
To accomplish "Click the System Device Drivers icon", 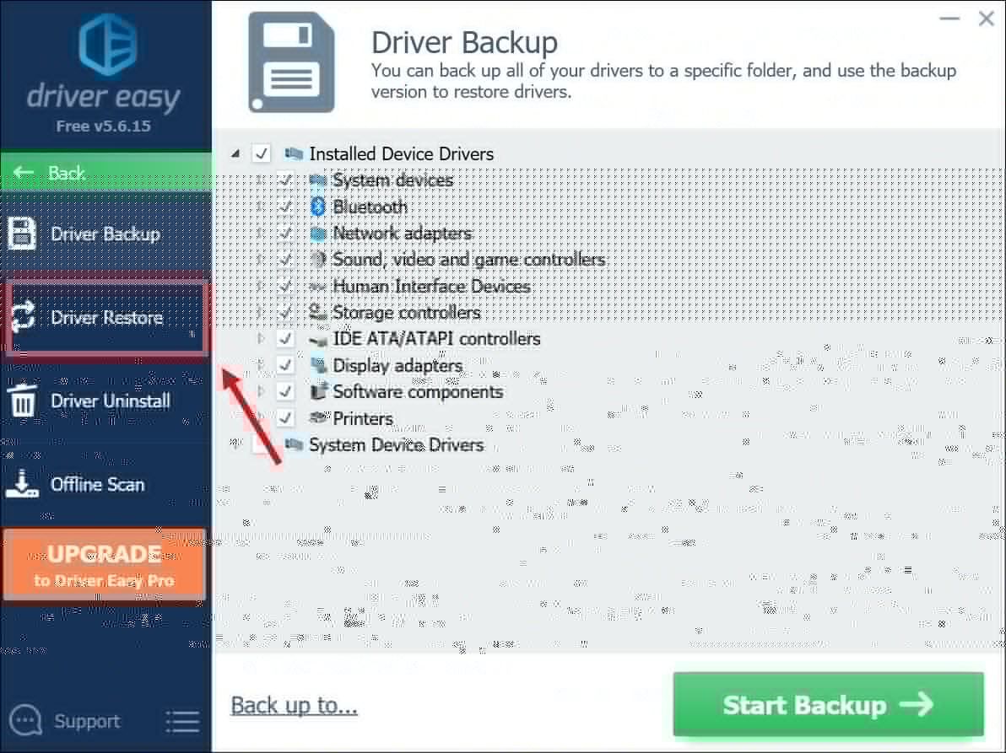I will 294,444.
